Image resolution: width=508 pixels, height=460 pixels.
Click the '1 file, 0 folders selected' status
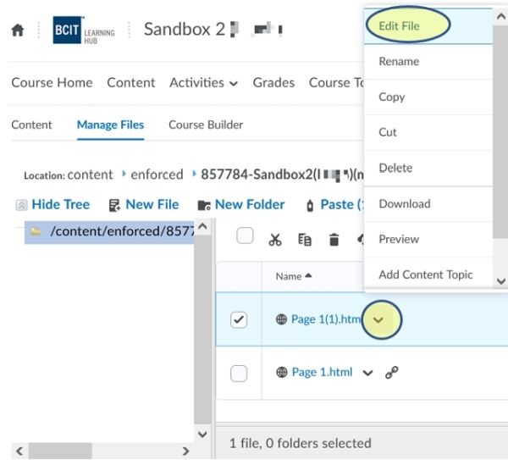tap(301, 443)
